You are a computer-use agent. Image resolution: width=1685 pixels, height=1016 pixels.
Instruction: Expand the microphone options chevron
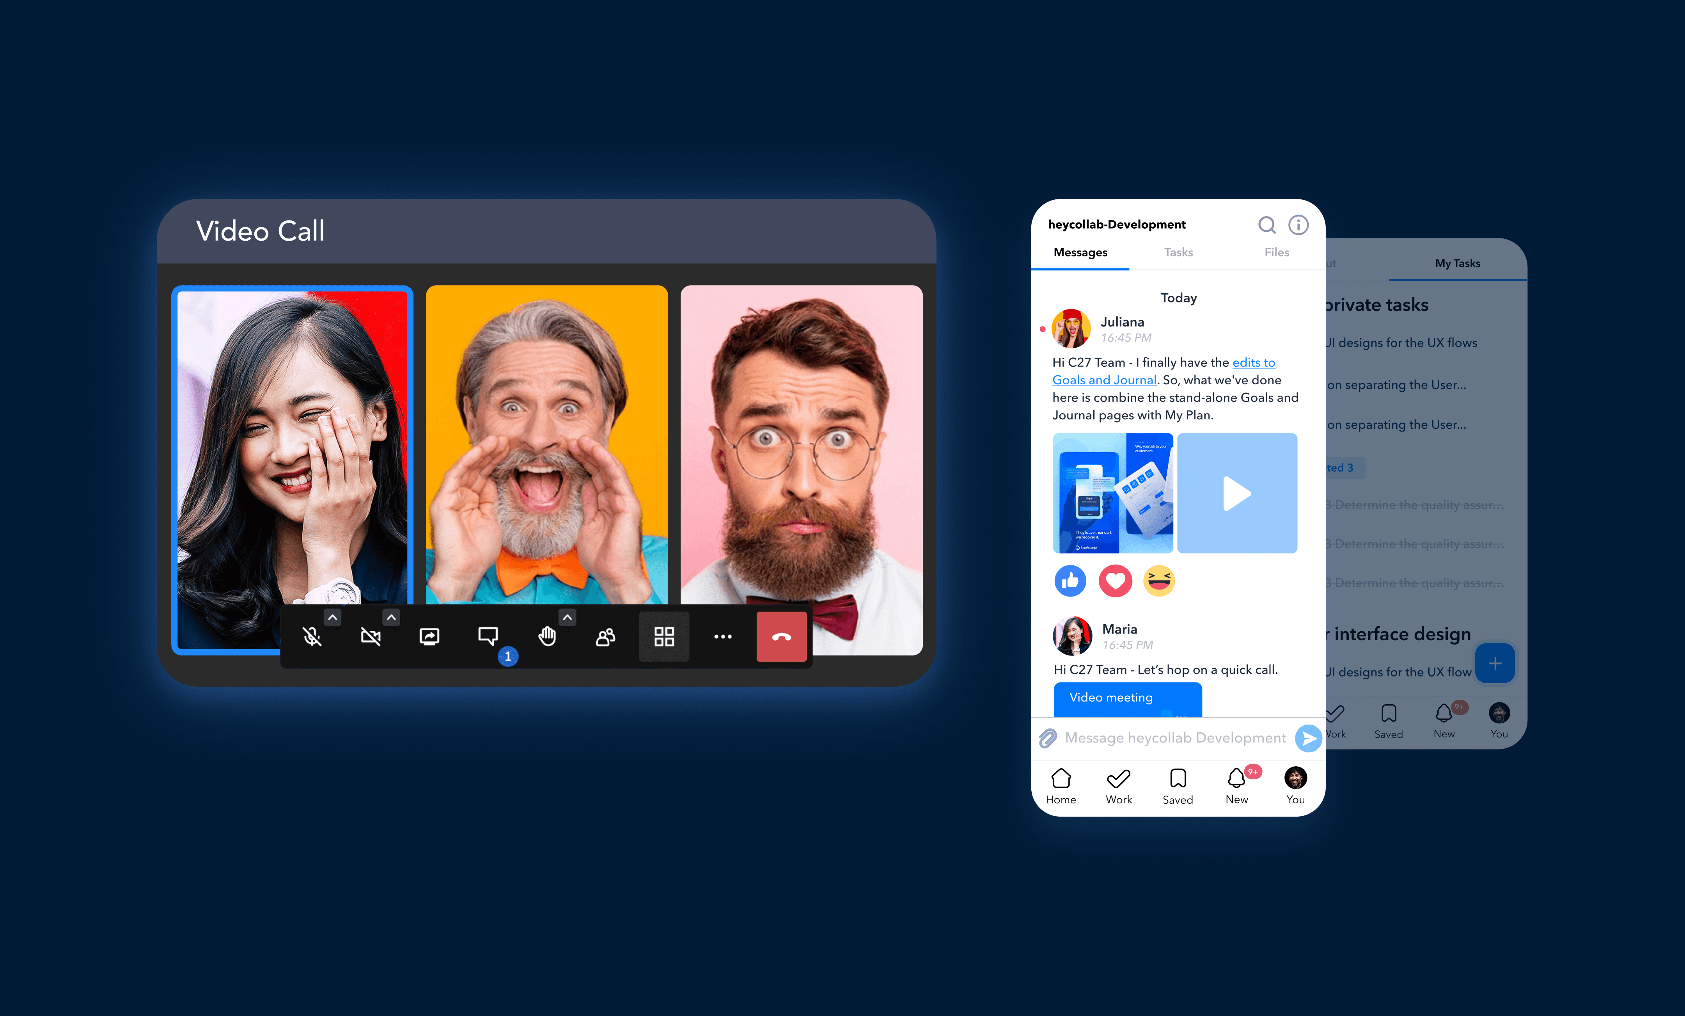pos(332,617)
